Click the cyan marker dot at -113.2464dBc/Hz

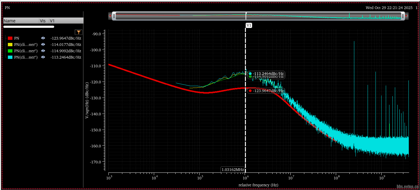(x=250, y=74)
